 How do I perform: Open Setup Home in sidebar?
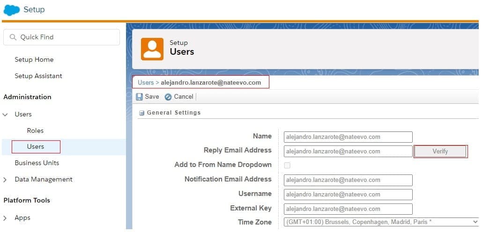tap(34, 59)
